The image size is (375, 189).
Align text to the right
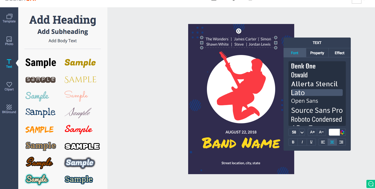point(341,142)
